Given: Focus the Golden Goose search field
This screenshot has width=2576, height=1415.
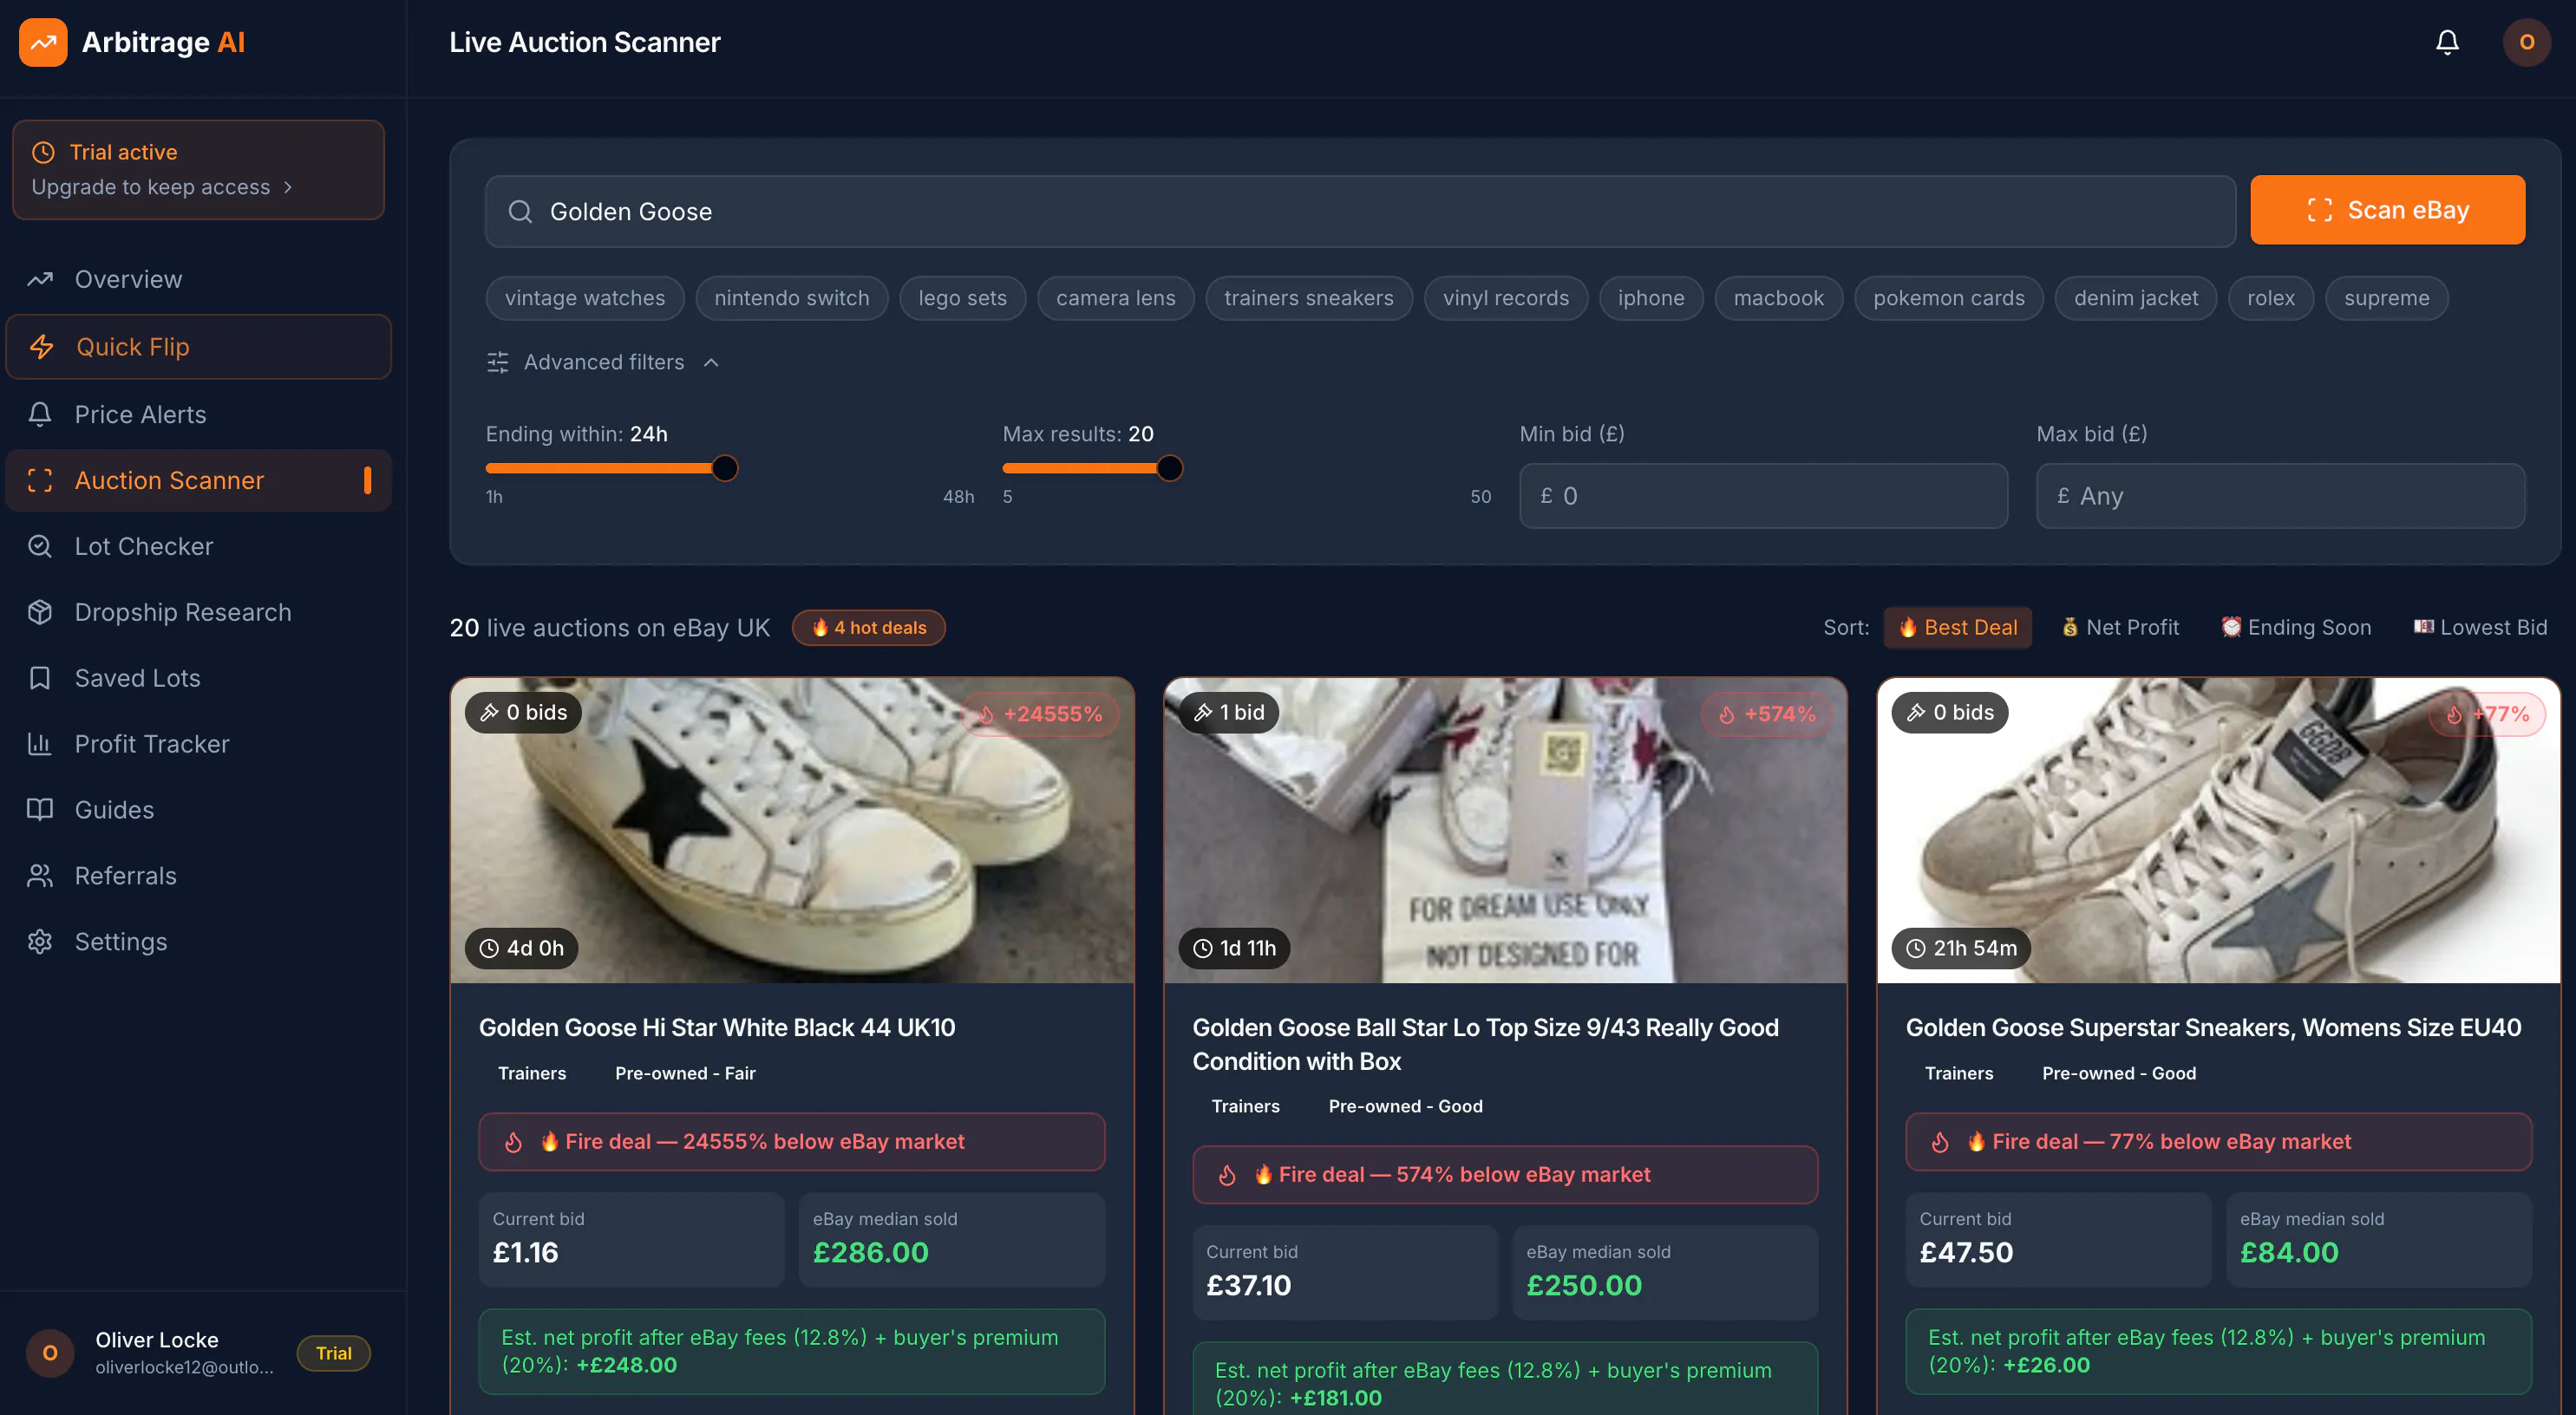Looking at the screenshot, I should point(1360,212).
